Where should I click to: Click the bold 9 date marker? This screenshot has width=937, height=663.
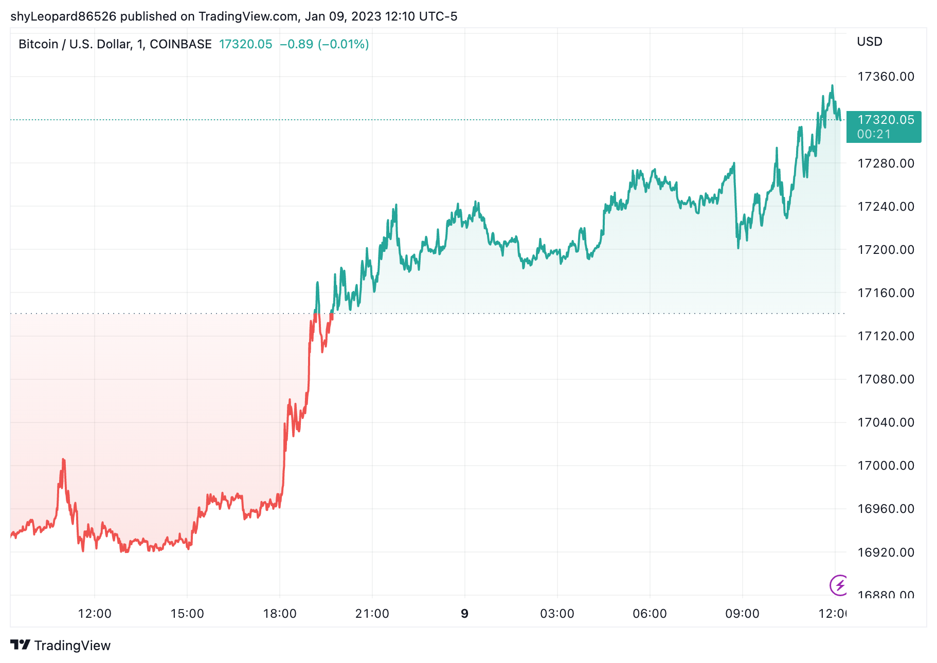(x=465, y=614)
